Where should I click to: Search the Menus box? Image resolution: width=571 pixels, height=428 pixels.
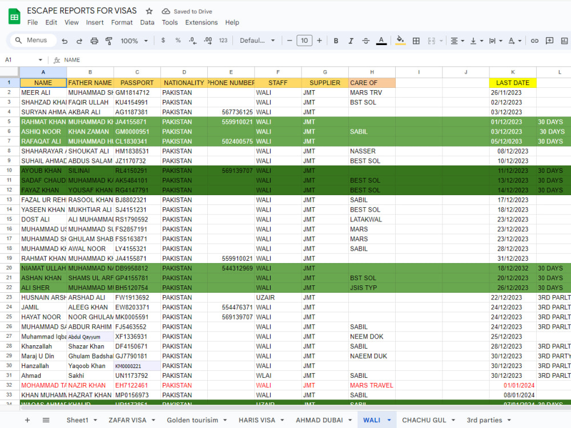33,40
